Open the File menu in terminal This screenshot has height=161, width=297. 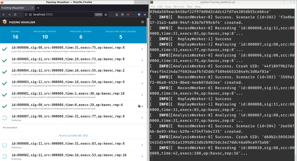[153, 6]
